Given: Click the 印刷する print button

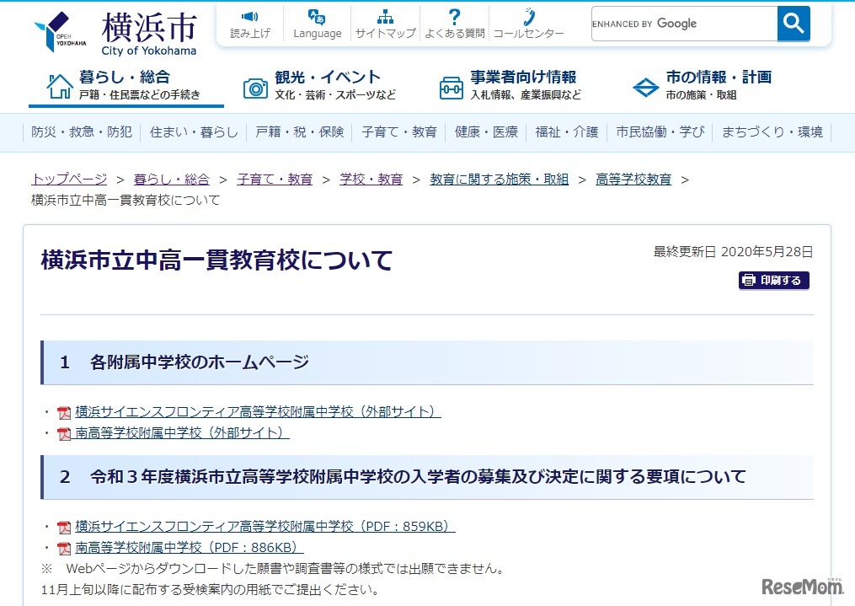Looking at the screenshot, I should 773,281.
